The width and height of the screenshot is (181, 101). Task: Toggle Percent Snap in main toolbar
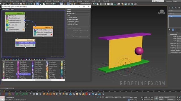pyautogui.click(x=72, y=4)
